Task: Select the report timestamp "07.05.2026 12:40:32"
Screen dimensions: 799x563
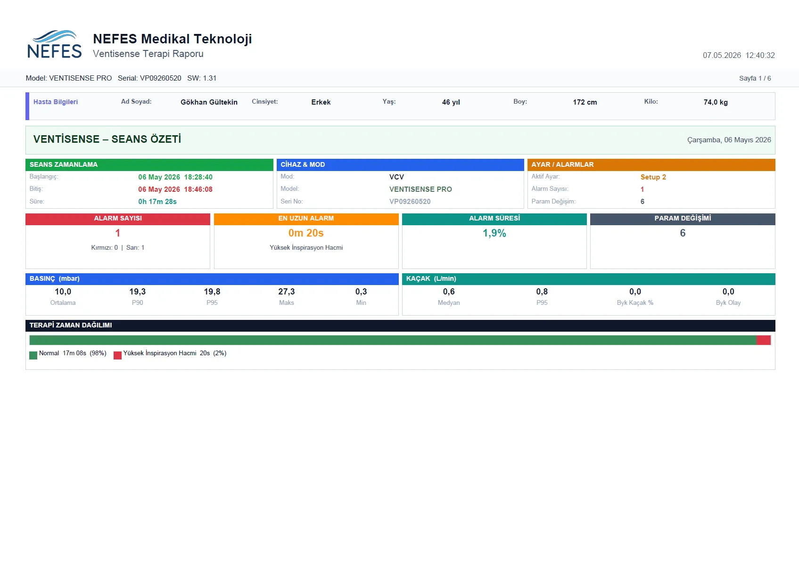Action: click(x=739, y=55)
